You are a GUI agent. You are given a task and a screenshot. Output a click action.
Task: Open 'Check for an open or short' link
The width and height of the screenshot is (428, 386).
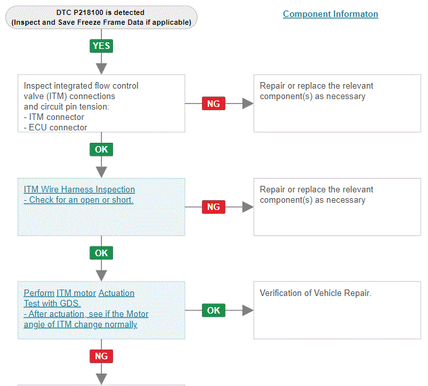(x=78, y=200)
